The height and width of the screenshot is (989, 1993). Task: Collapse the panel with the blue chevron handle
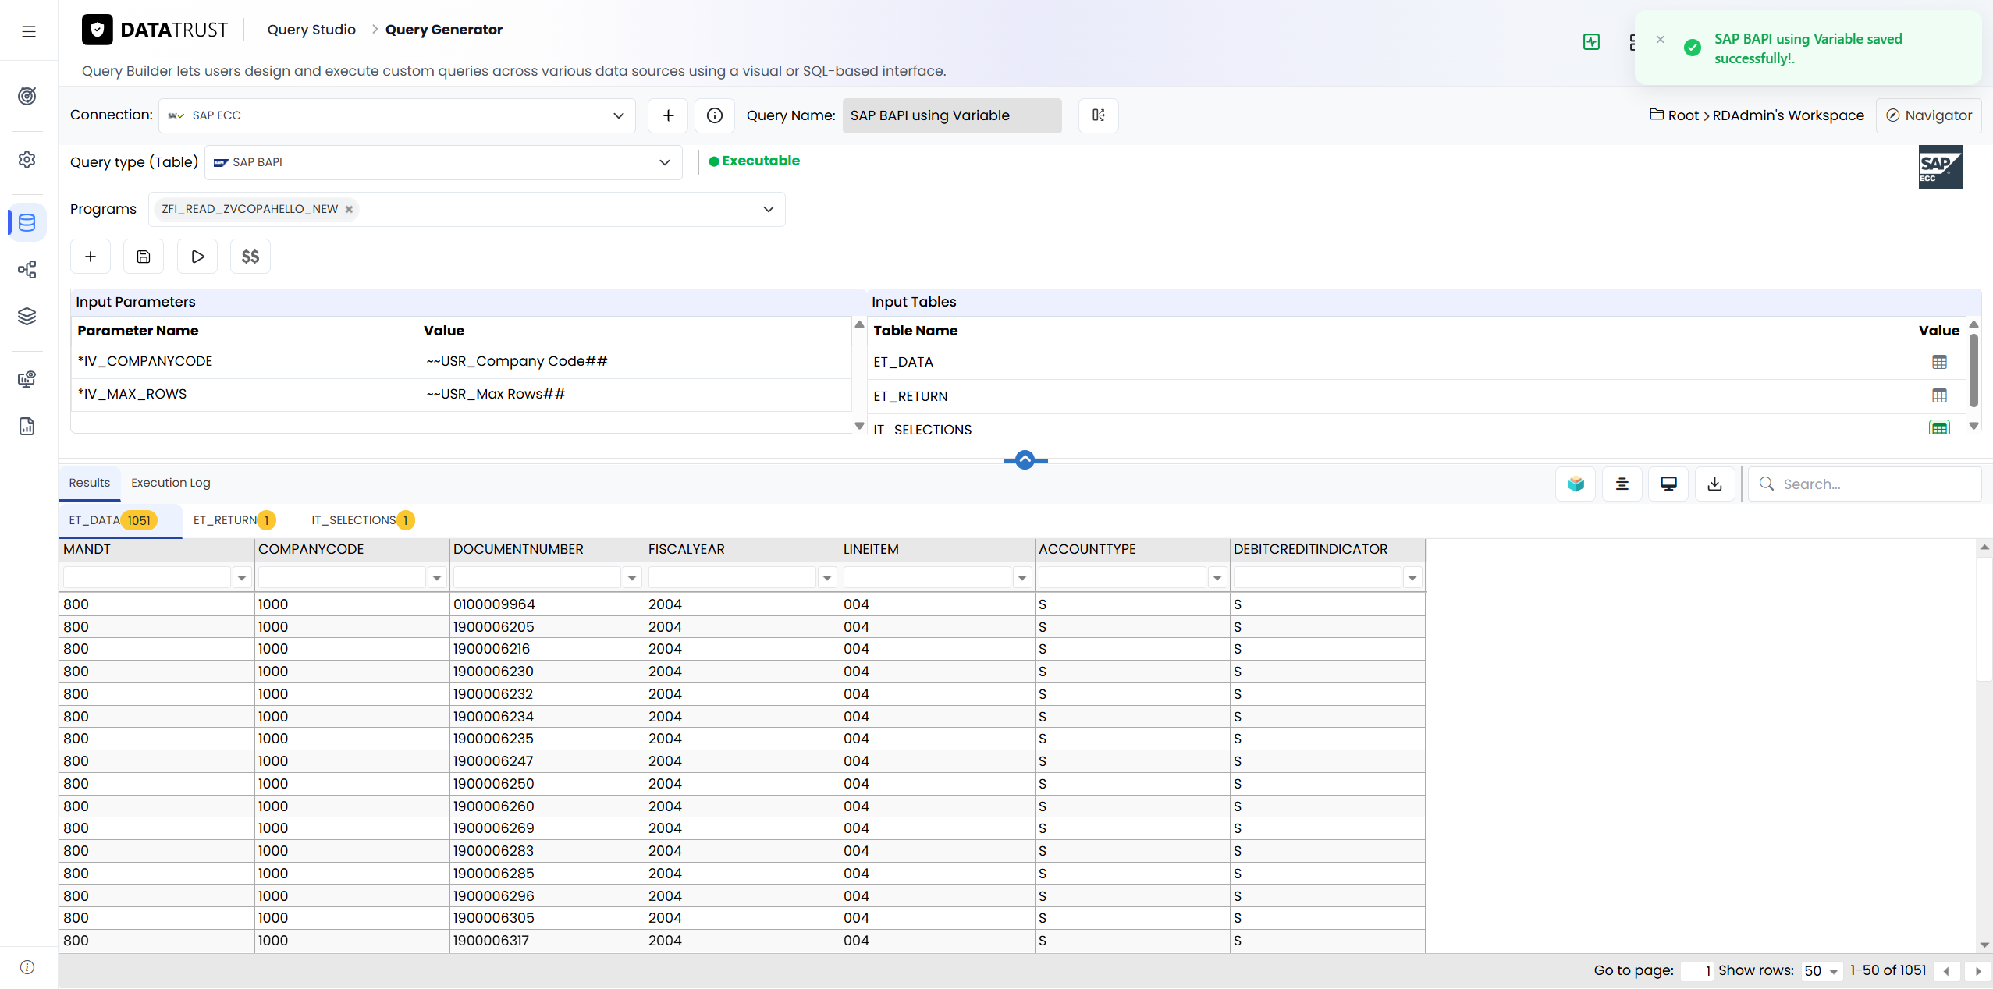[x=1025, y=460]
